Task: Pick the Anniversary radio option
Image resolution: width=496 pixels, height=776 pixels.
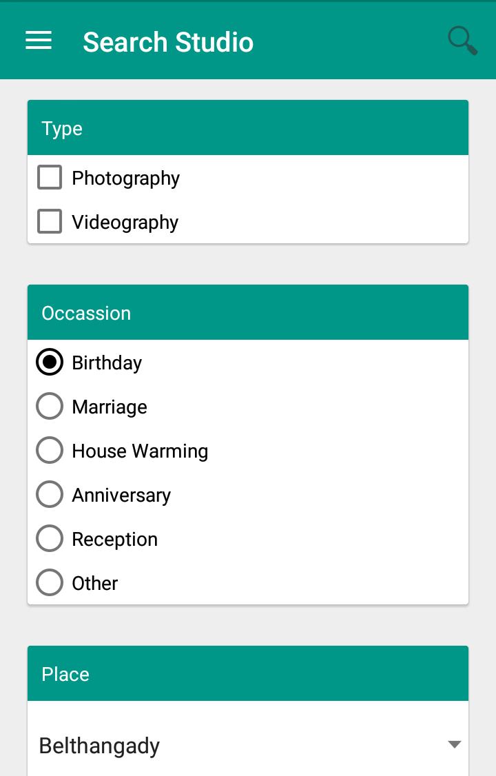Action: (x=50, y=495)
